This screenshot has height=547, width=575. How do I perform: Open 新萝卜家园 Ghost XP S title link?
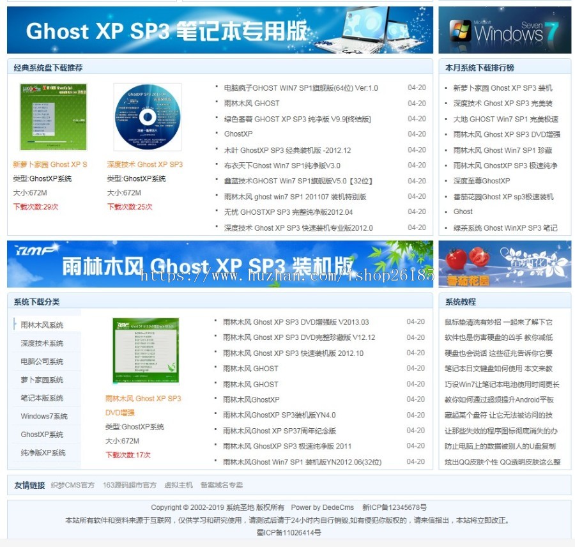(50, 164)
